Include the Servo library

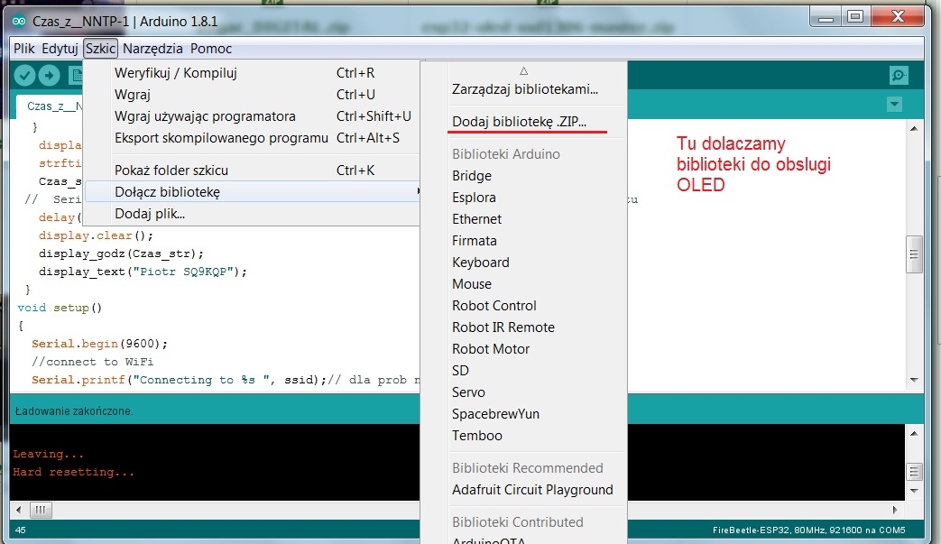[x=524, y=392]
